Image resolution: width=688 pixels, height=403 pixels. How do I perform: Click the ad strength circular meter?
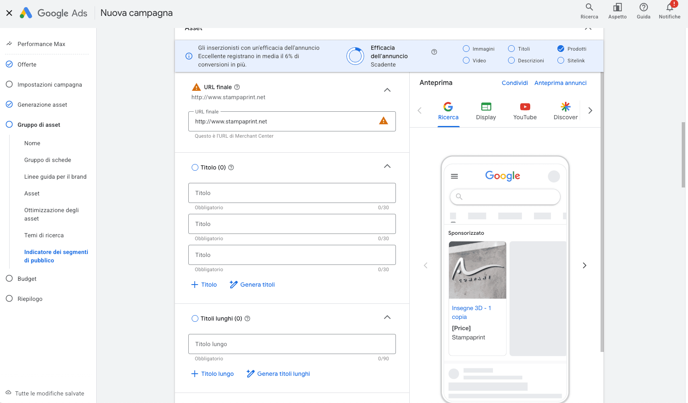coord(355,56)
